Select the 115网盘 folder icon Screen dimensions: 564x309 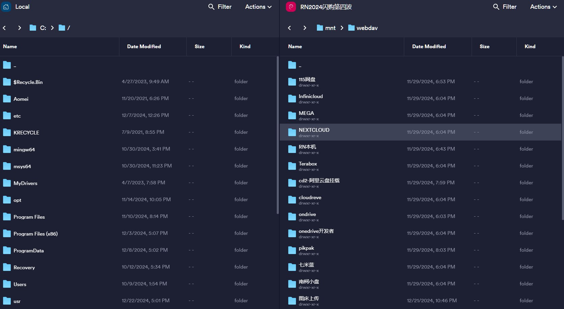[292, 82]
